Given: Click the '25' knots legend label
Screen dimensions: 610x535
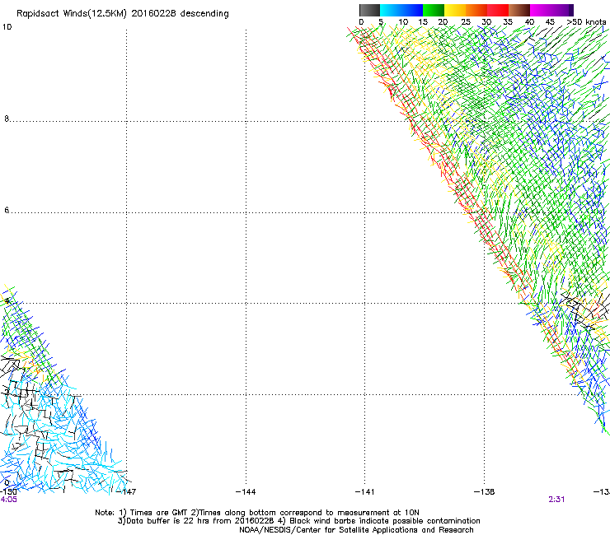Looking at the screenshot, I should [x=466, y=22].
